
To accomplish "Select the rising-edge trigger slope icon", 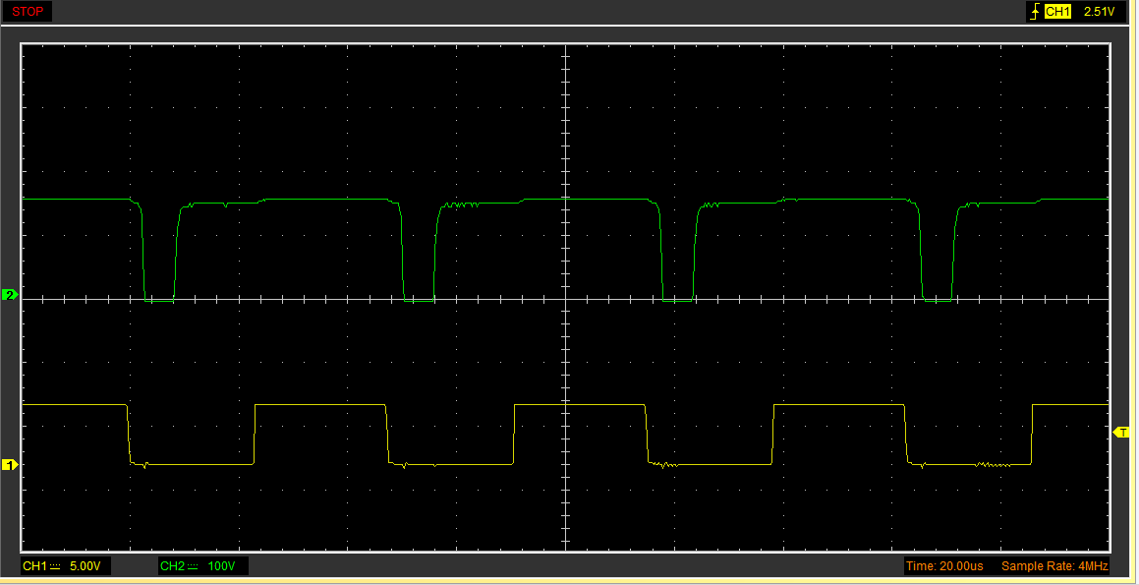I will (x=1035, y=12).
